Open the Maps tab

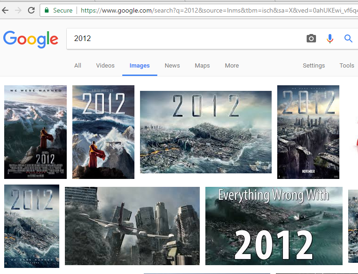(202, 66)
